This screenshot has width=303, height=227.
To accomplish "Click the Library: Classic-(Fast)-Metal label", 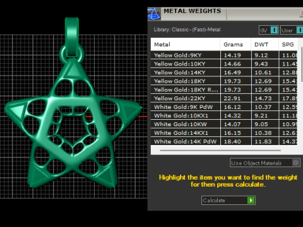I will click(x=187, y=30).
